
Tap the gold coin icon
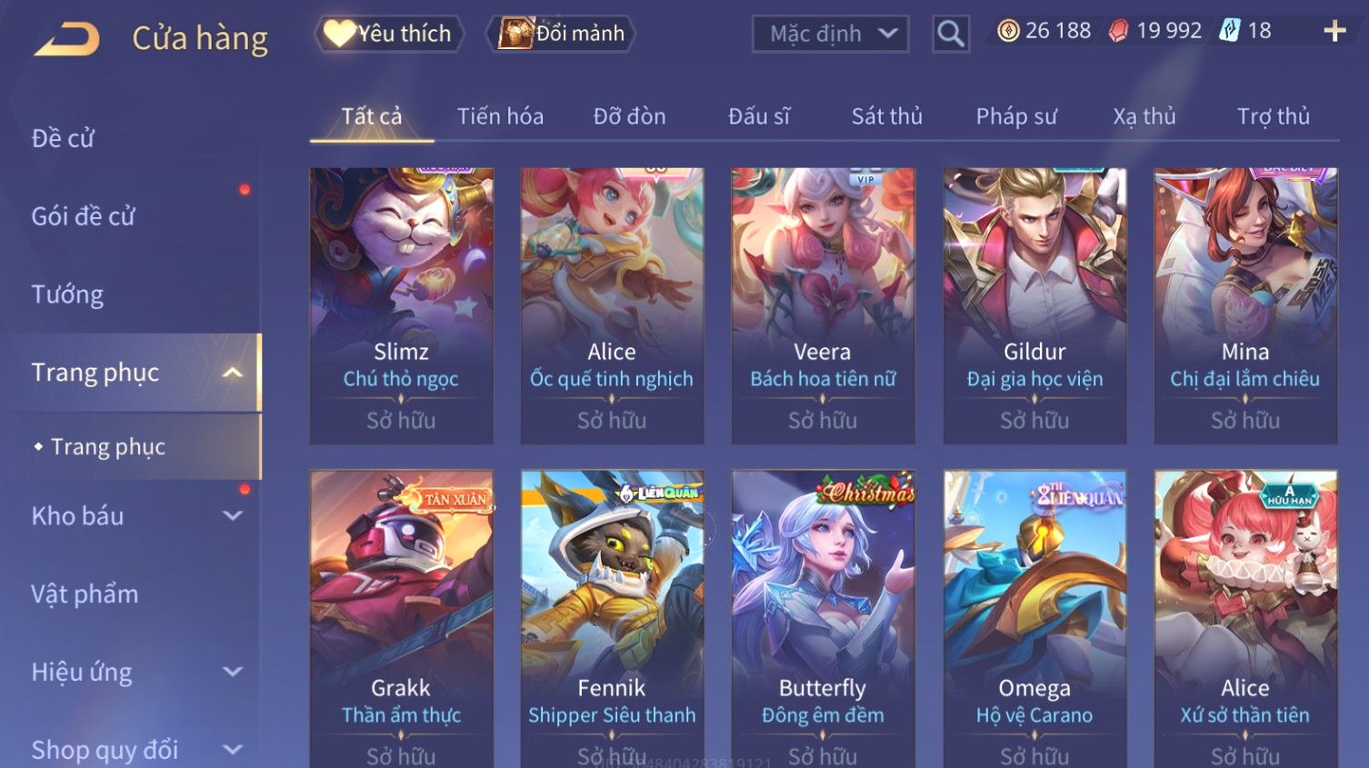pyautogui.click(x=1008, y=31)
